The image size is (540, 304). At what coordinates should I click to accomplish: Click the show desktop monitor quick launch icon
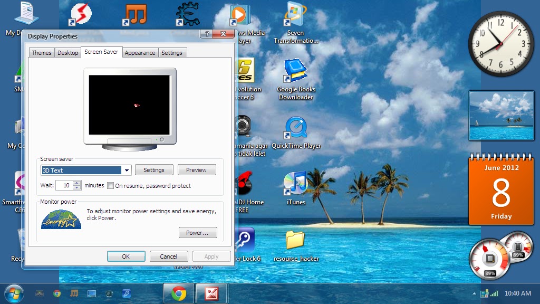coord(92,293)
